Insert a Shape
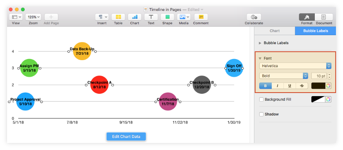The image size is (343, 150). click(167, 17)
